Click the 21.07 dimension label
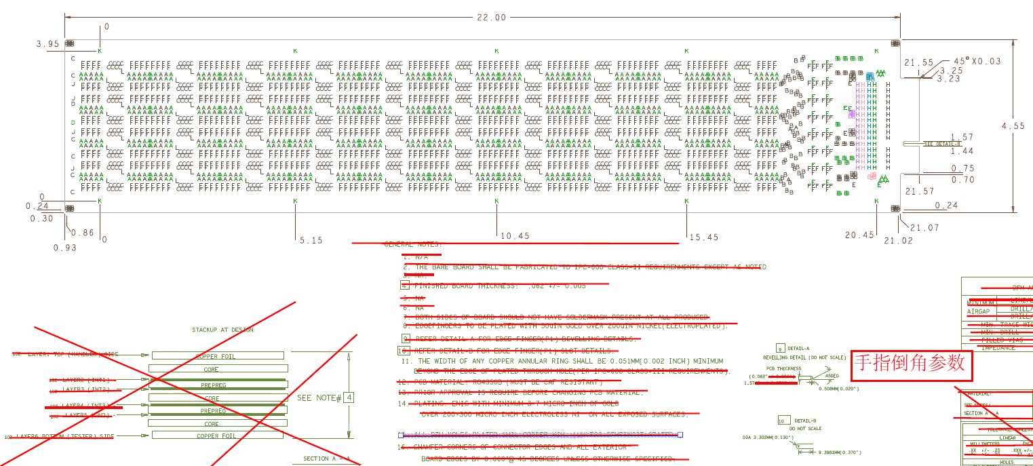This screenshot has height=466, width=1033. click(x=924, y=228)
